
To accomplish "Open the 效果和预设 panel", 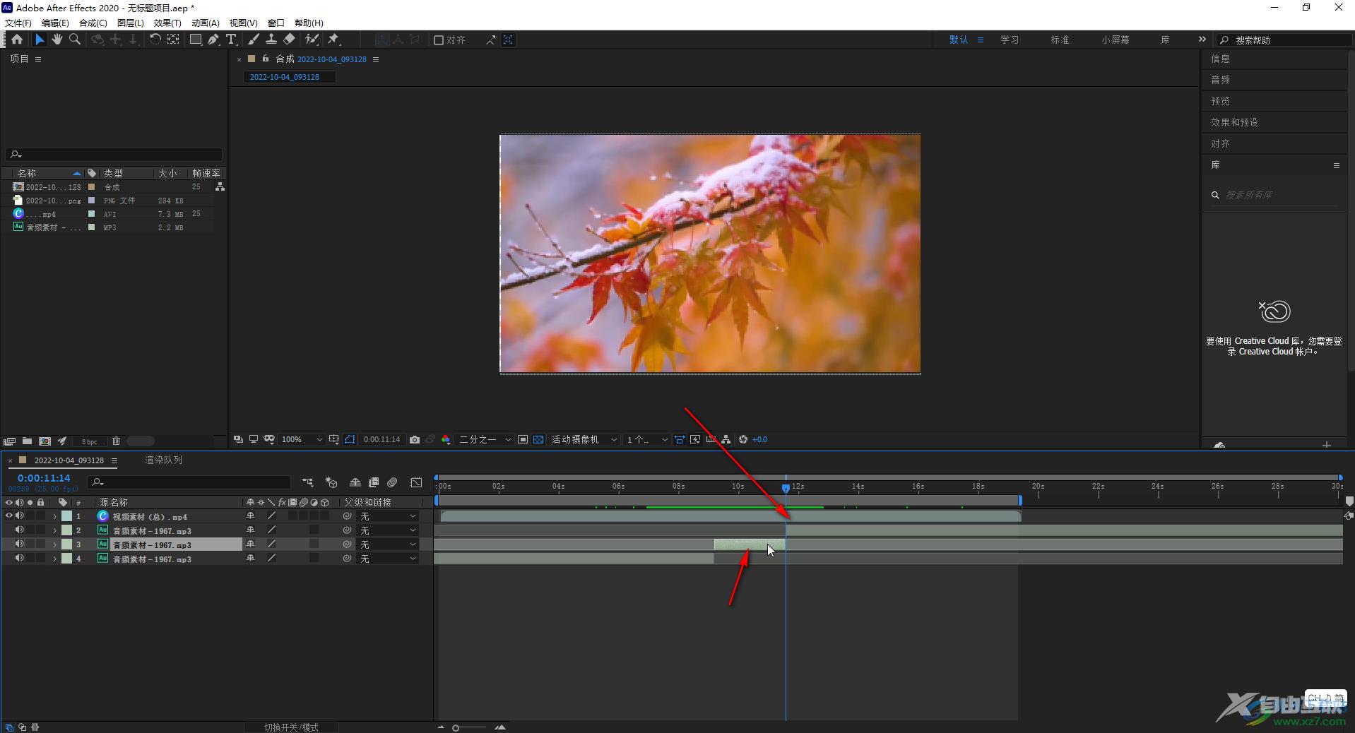I will point(1234,122).
